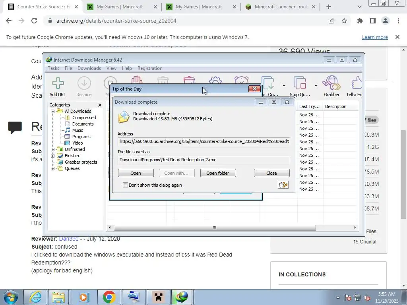The image size is (407, 305).
Task: Open Chrome's tab search chevron
Action: pos(359,7)
